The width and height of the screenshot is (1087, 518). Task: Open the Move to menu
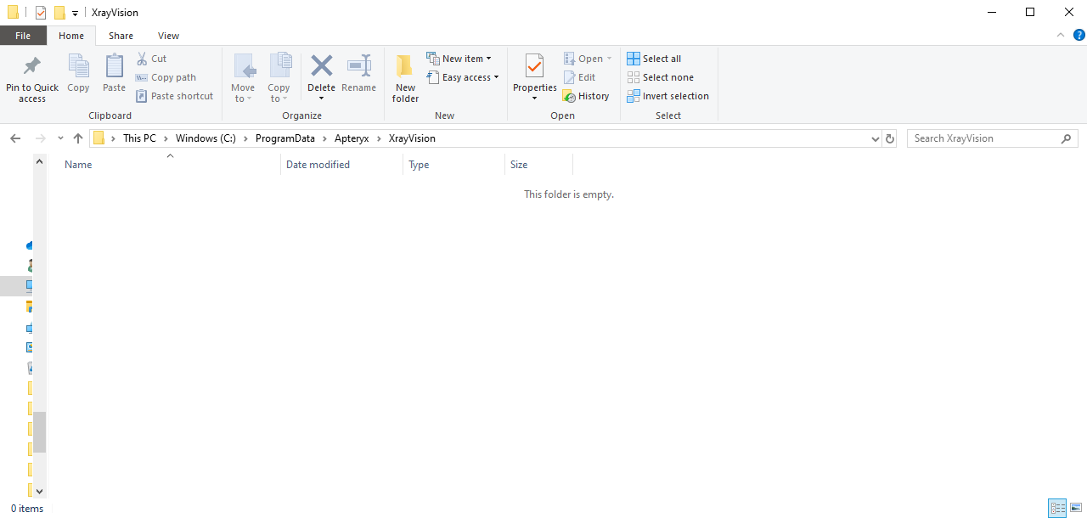click(x=243, y=79)
